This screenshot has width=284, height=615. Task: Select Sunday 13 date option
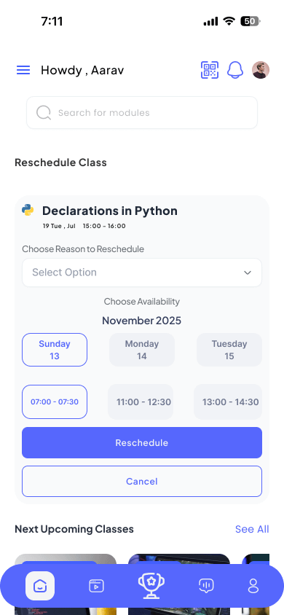(x=55, y=350)
